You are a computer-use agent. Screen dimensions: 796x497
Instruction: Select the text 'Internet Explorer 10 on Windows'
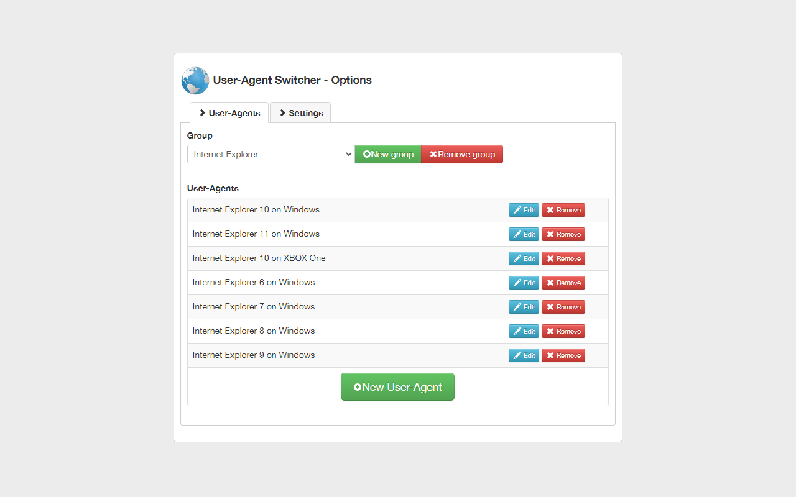256,210
